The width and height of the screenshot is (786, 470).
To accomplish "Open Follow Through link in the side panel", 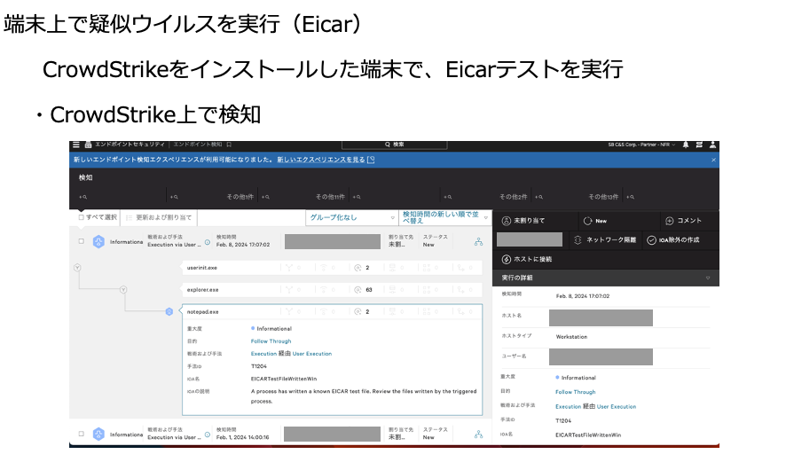I will tap(576, 392).
